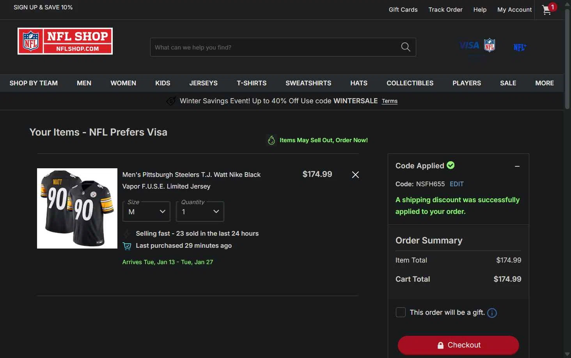Click the Item Total amount
This screenshot has height=358, width=571.
509,260
